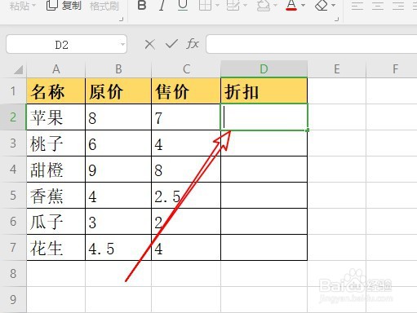This screenshot has width=417, height=313.
Task: Click the active D2 editing cell
Action: (264, 117)
